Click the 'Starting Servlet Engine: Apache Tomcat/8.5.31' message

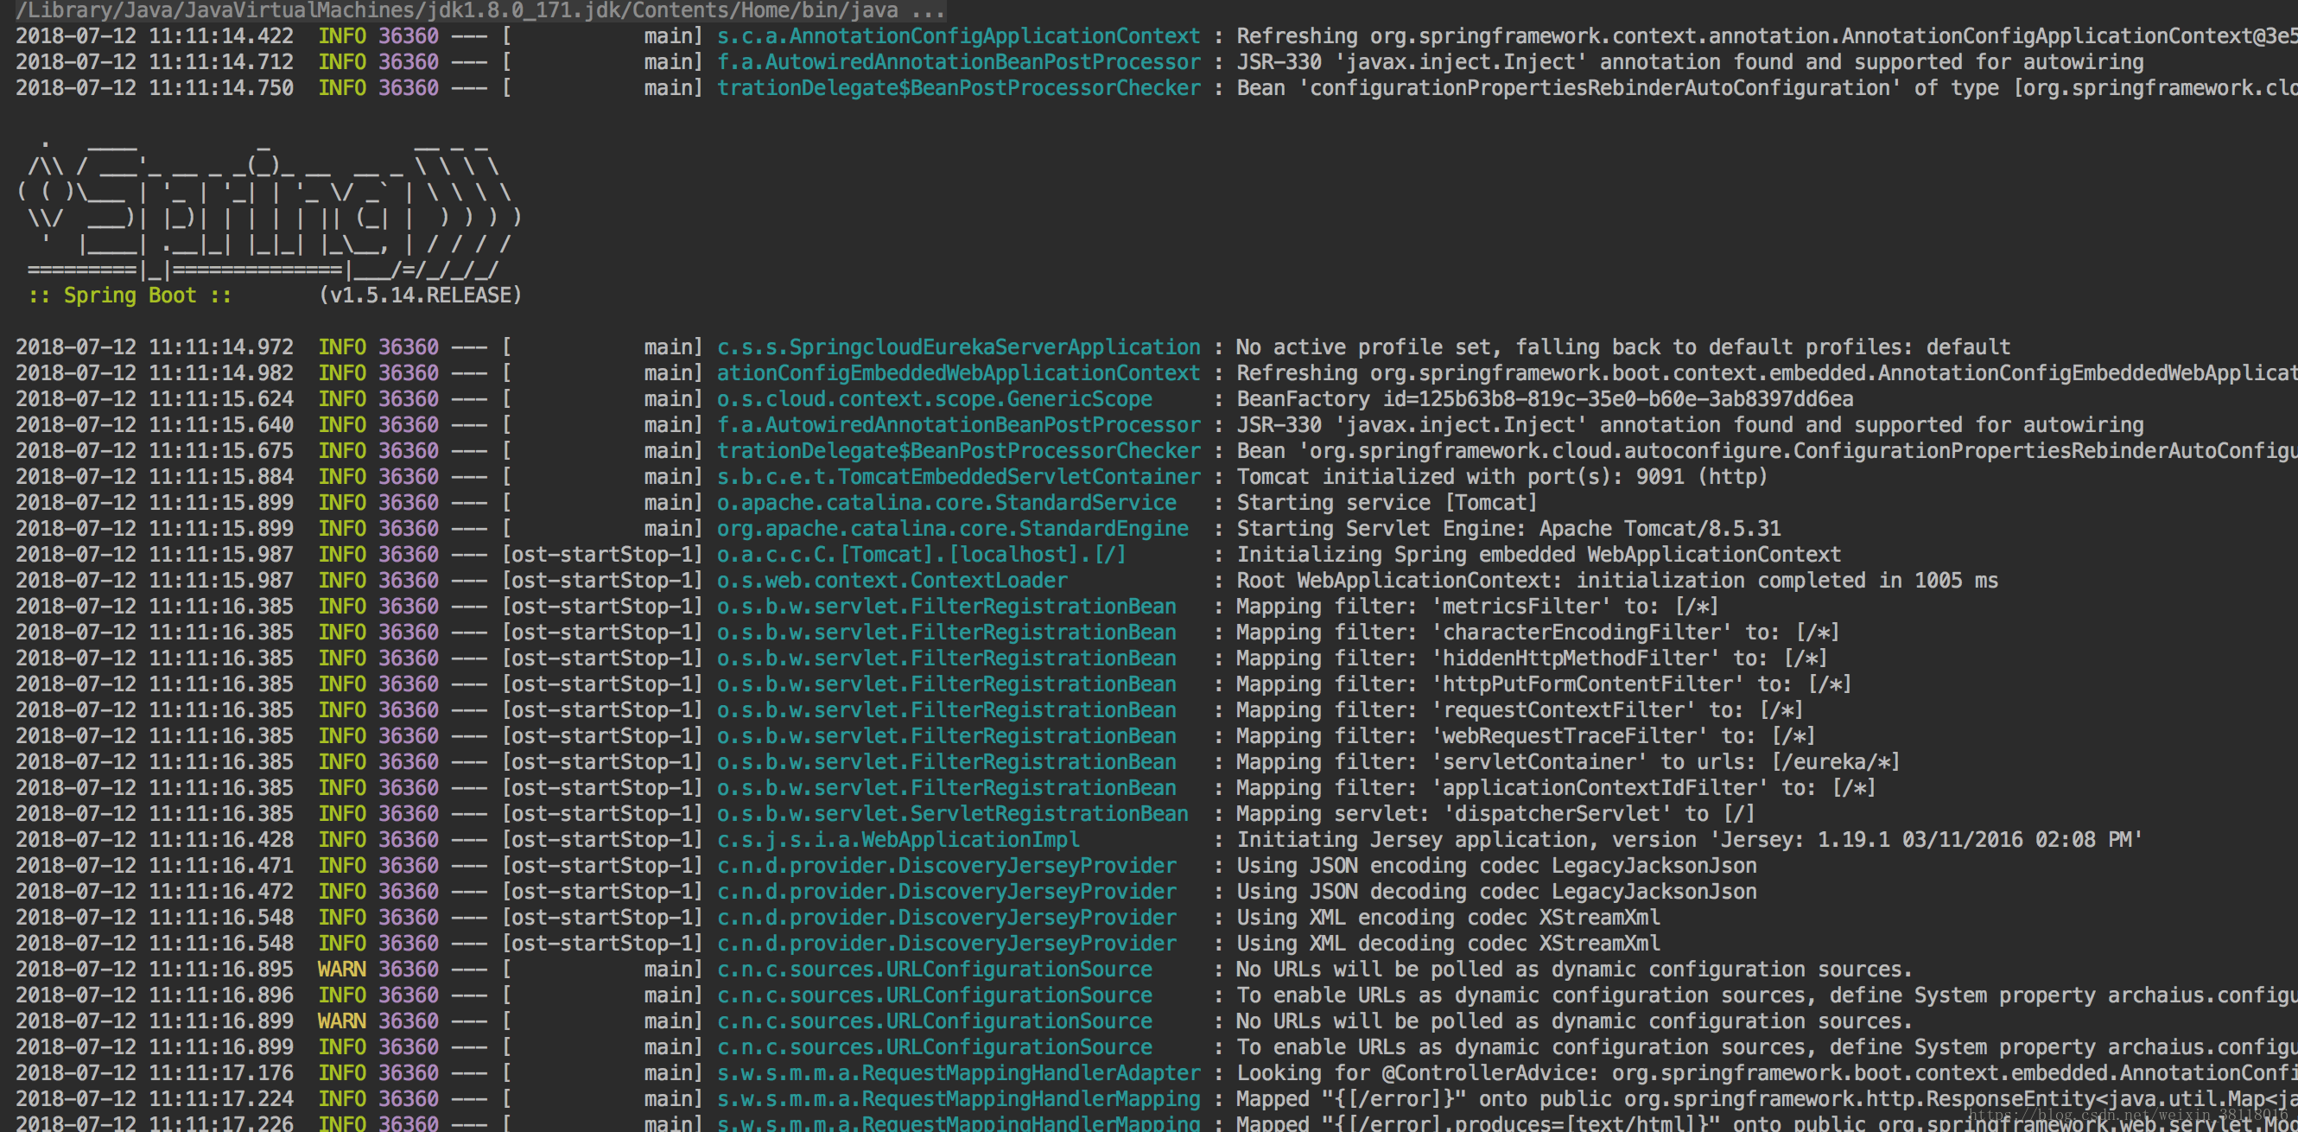(x=1508, y=528)
